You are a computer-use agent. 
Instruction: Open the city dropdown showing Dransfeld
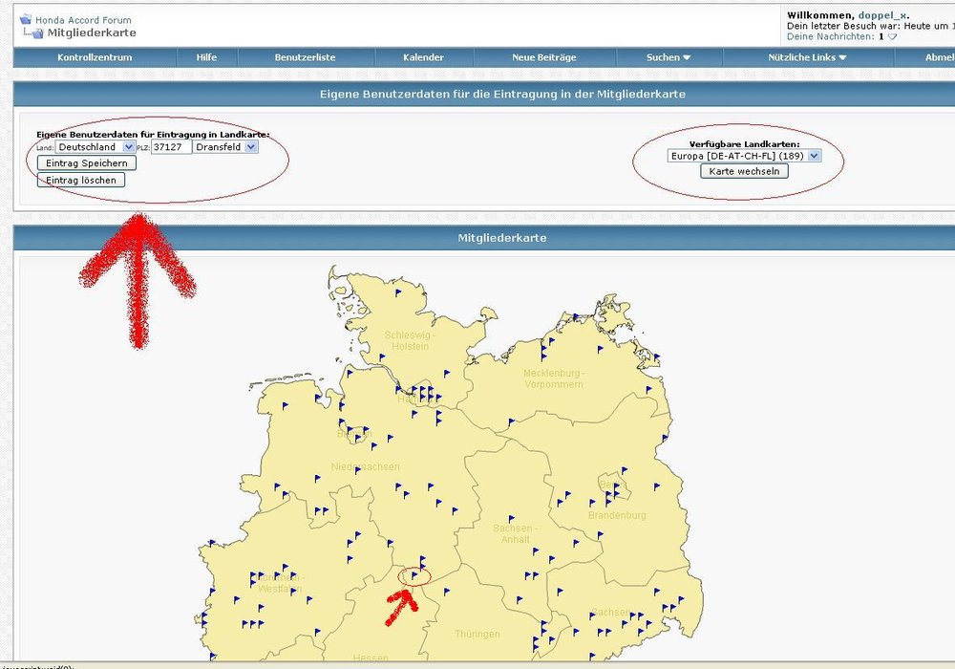tap(225, 147)
